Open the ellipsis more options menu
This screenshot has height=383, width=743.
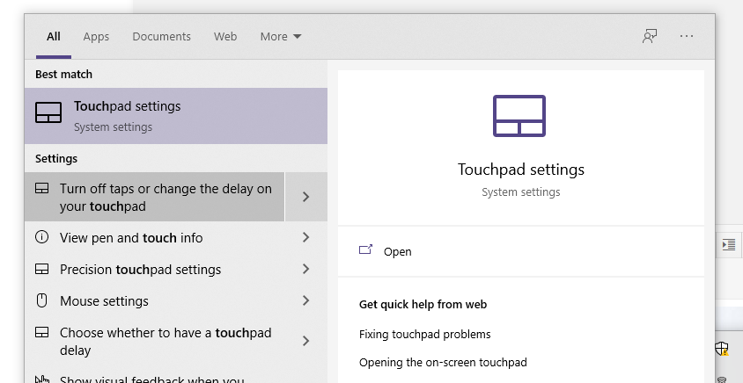687,36
